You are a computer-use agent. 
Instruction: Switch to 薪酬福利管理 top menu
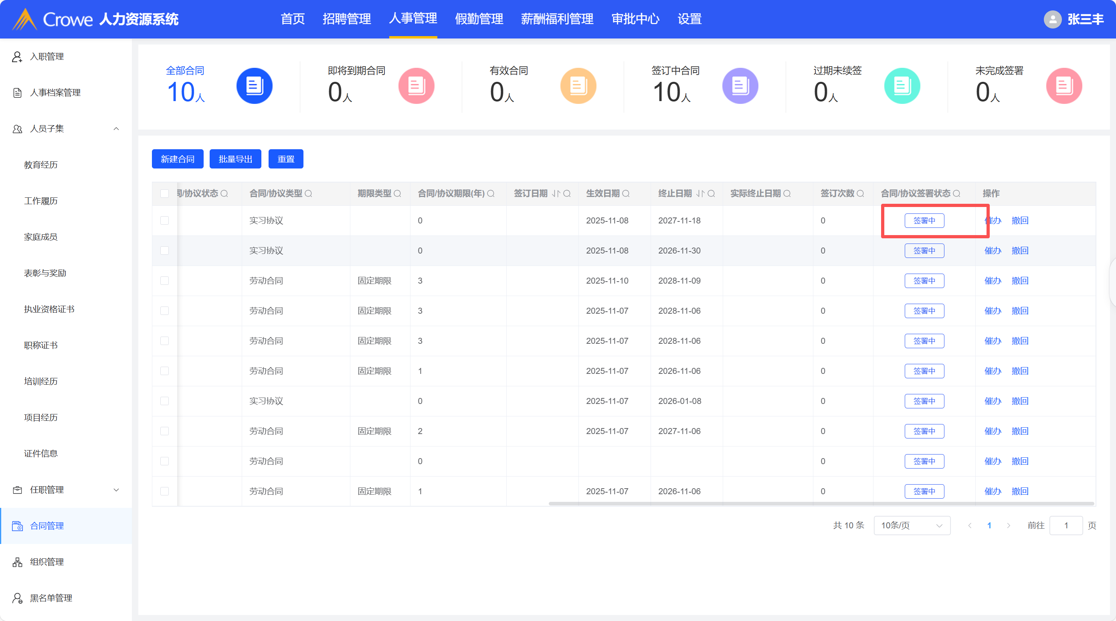pos(557,19)
